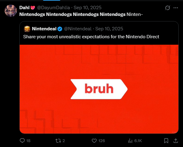Open the three-dot more options menu
This screenshot has width=183, height=147.
click(x=176, y=8)
